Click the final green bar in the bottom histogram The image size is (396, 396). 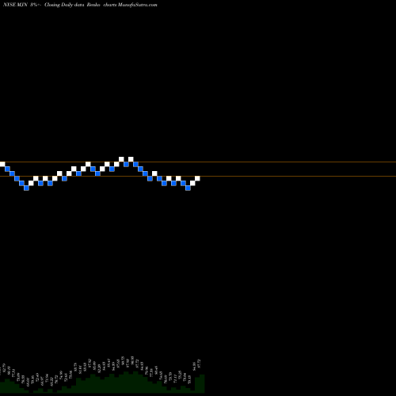tap(202, 383)
